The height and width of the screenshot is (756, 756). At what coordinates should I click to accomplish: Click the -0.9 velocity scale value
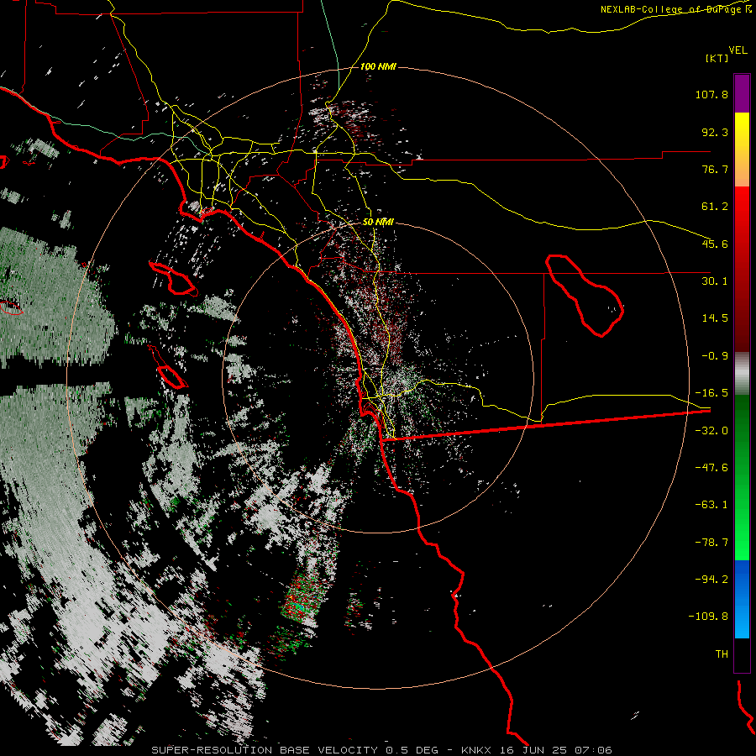[x=715, y=356]
